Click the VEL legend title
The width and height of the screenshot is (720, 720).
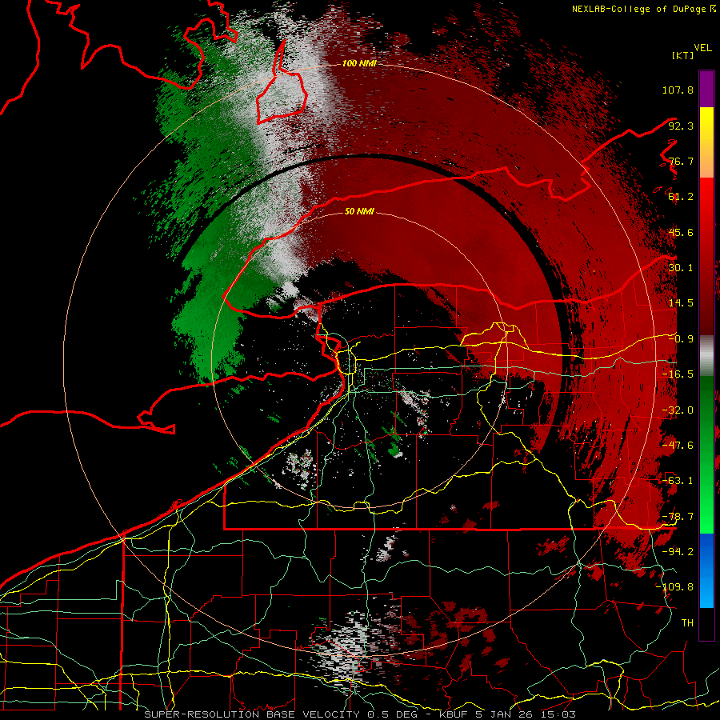(x=702, y=48)
